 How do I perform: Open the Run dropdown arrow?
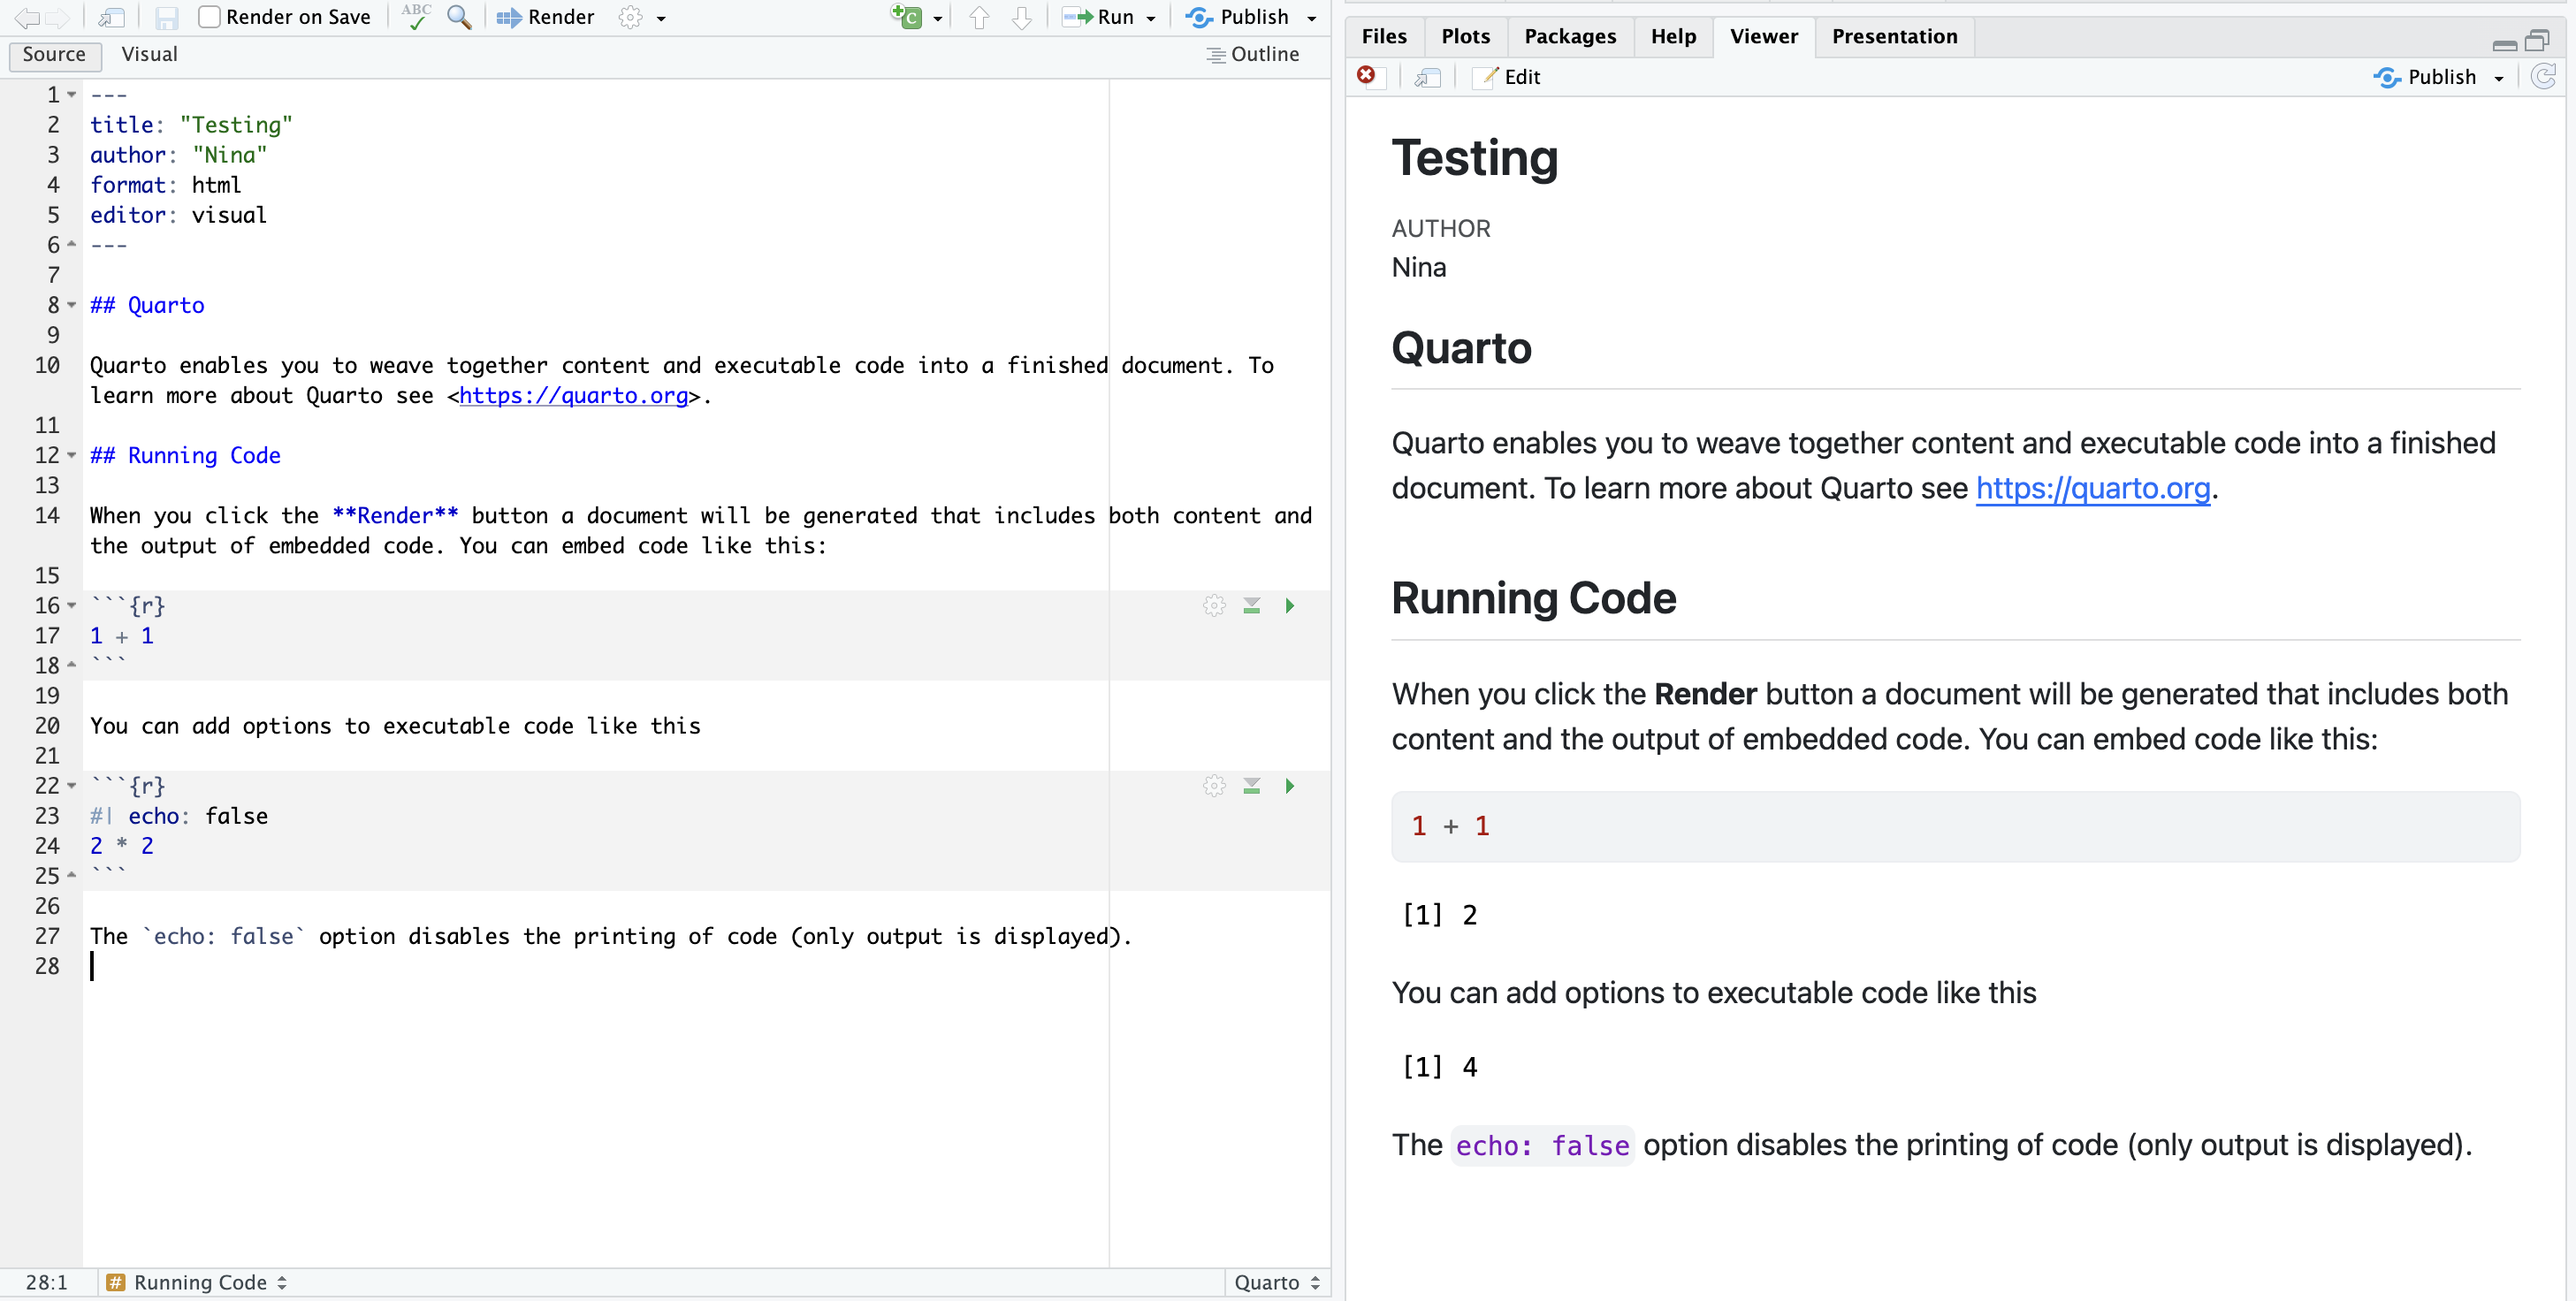[1151, 18]
